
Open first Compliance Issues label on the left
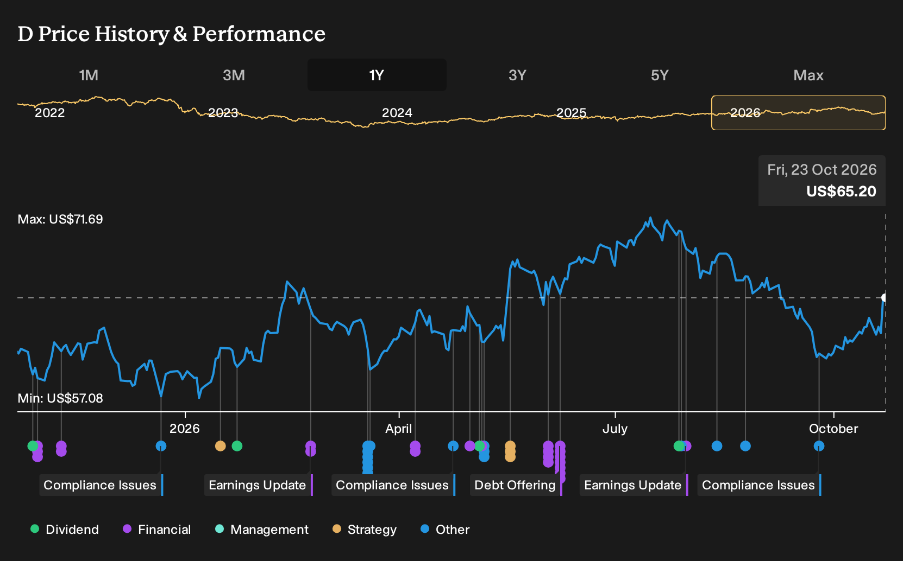click(x=101, y=485)
